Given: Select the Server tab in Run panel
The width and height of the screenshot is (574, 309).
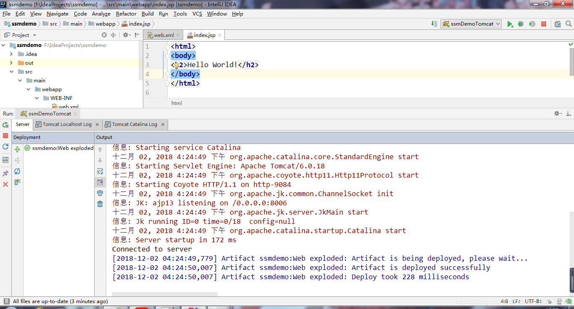Looking at the screenshot, I should pyautogui.click(x=23, y=124).
